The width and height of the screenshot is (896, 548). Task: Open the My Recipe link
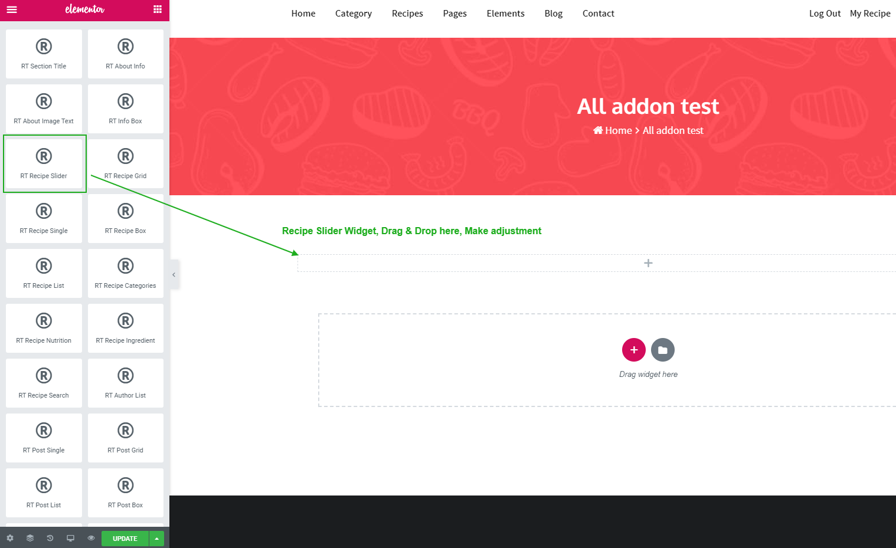tap(870, 14)
